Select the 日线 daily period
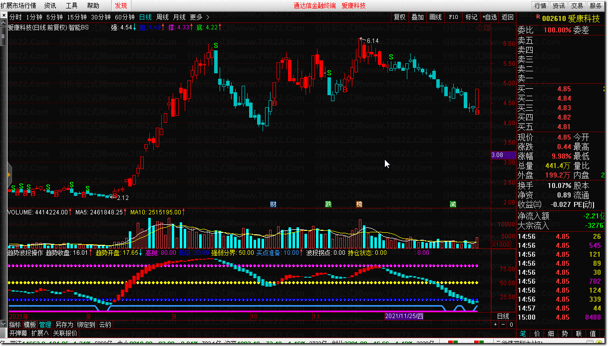This screenshot has width=609, height=347. 146,17
